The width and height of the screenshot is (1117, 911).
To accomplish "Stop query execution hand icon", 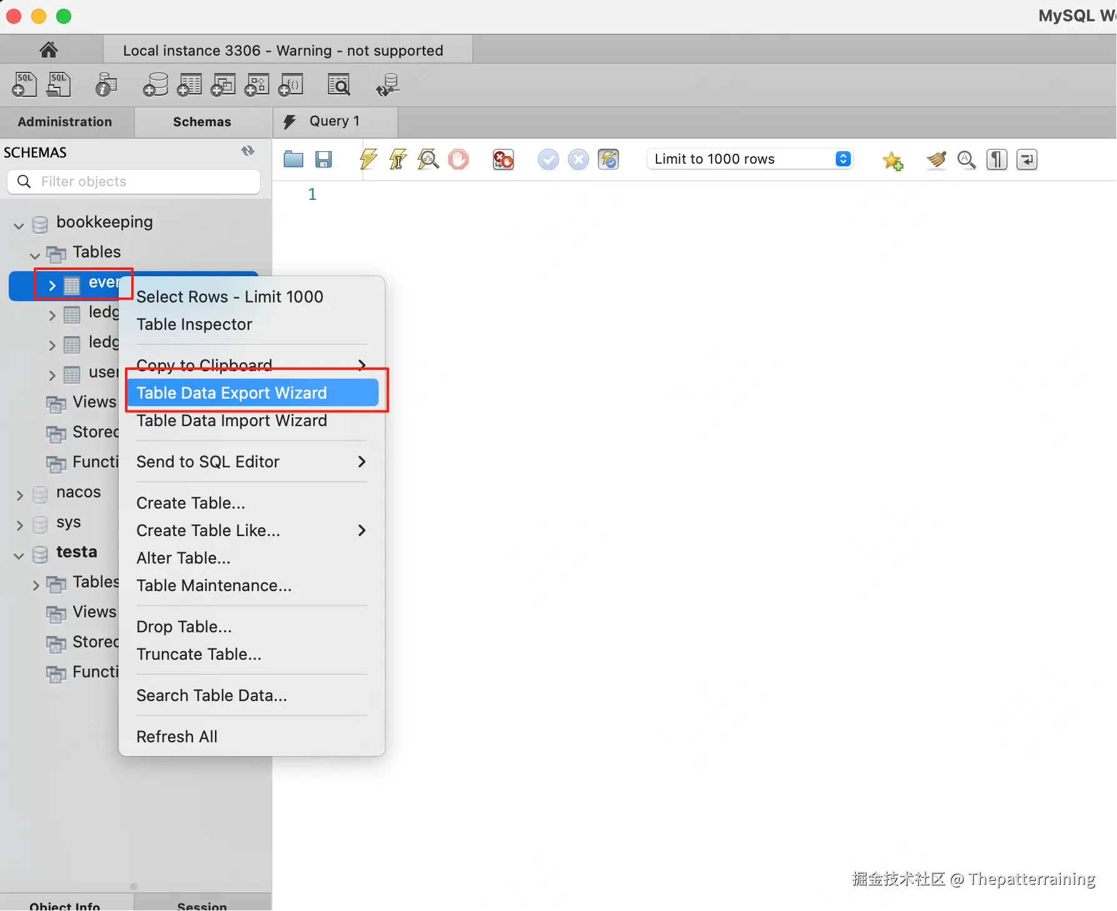I will point(458,159).
